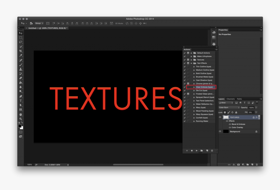Viewport: 280px width, 190px height.
Task: Delete action using Actions panel trash icon
Action: (x=212, y=151)
